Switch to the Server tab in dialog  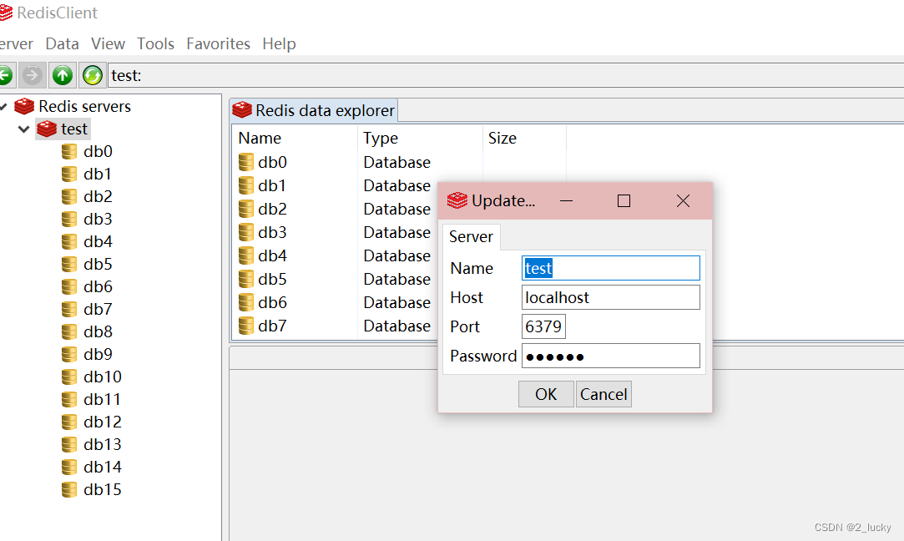point(471,236)
